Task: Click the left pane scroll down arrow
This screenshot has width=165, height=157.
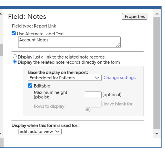Action: click(x=1, y=134)
